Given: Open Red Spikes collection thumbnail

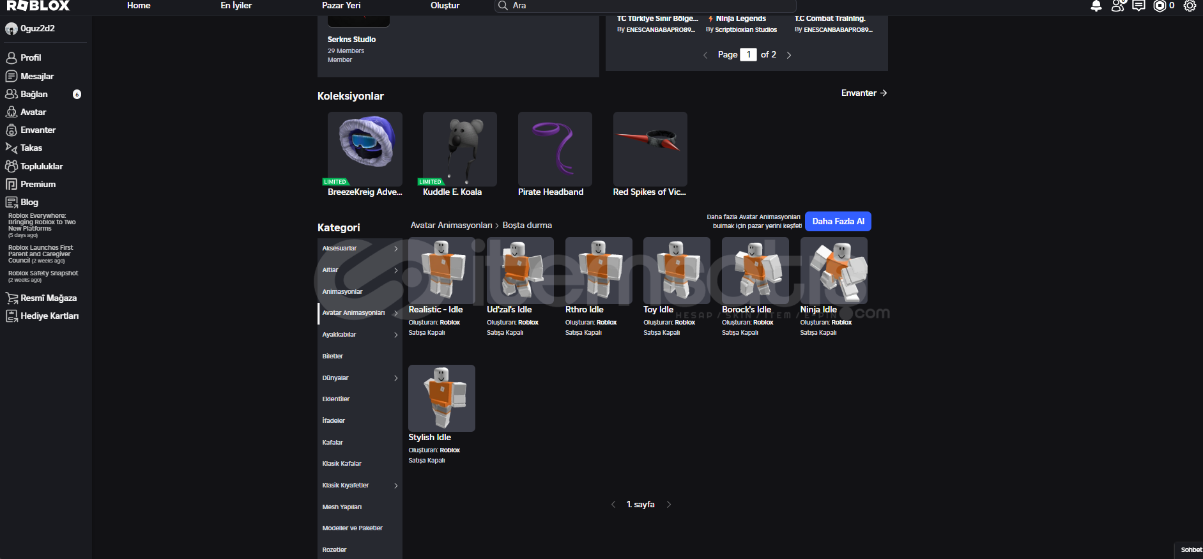Looking at the screenshot, I should coord(650,149).
